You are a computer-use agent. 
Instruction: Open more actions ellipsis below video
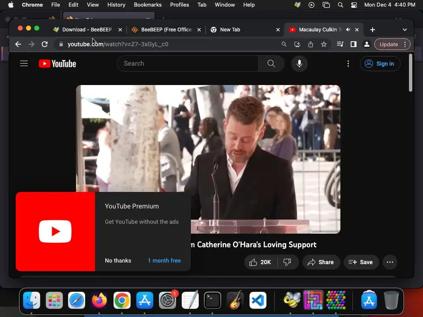point(390,262)
